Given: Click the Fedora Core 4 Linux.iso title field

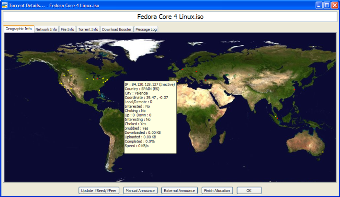Looking at the screenshot, I should 170,17.
